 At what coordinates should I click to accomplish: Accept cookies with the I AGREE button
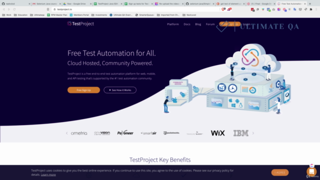click(x=280, y=172)
